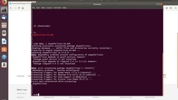Click the current prompt line with 'sudo'
Viewport: 178px width, 100px height.
coord(35,95)
